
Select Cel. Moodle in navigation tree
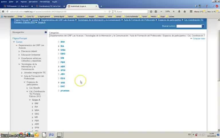[x=34, y=88]
